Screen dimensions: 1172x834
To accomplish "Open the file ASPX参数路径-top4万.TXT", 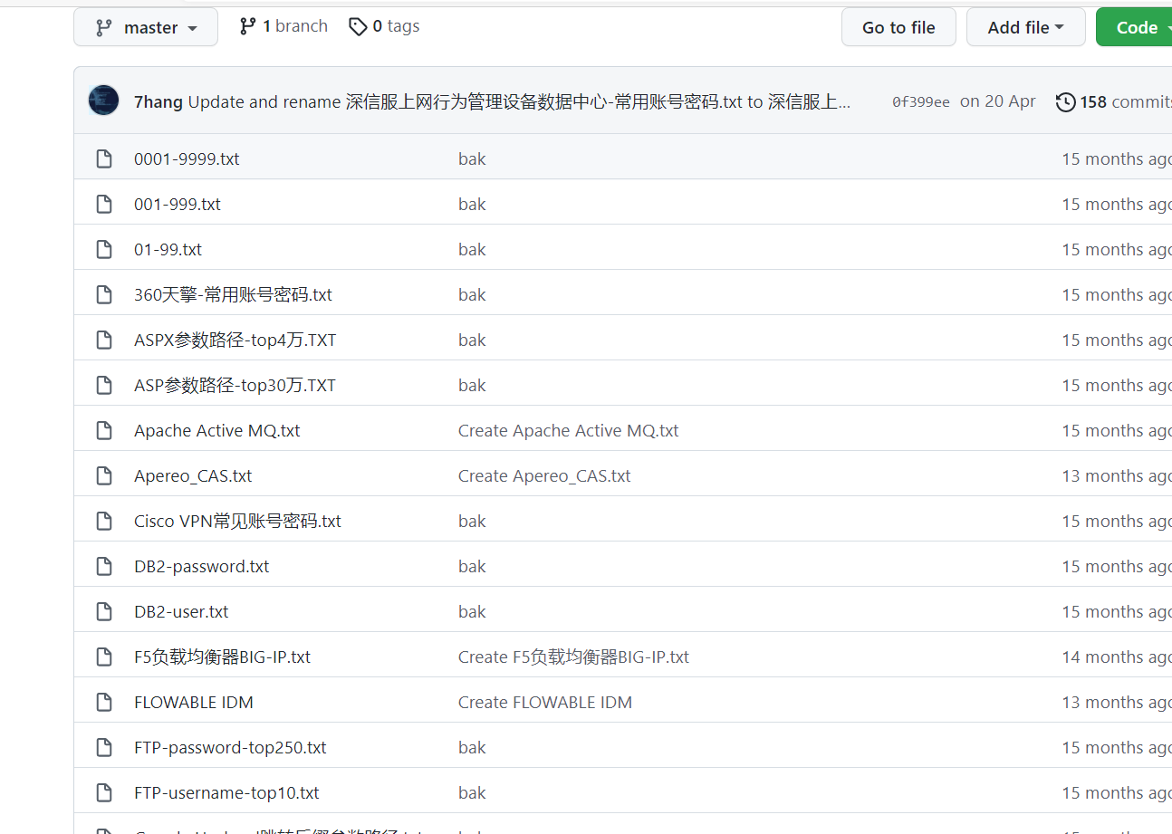I will pos(235,340).
